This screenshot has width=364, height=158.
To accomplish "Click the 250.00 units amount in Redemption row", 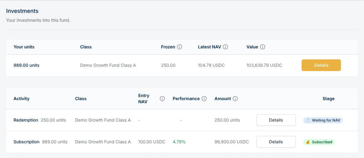I will coord(227,120).
